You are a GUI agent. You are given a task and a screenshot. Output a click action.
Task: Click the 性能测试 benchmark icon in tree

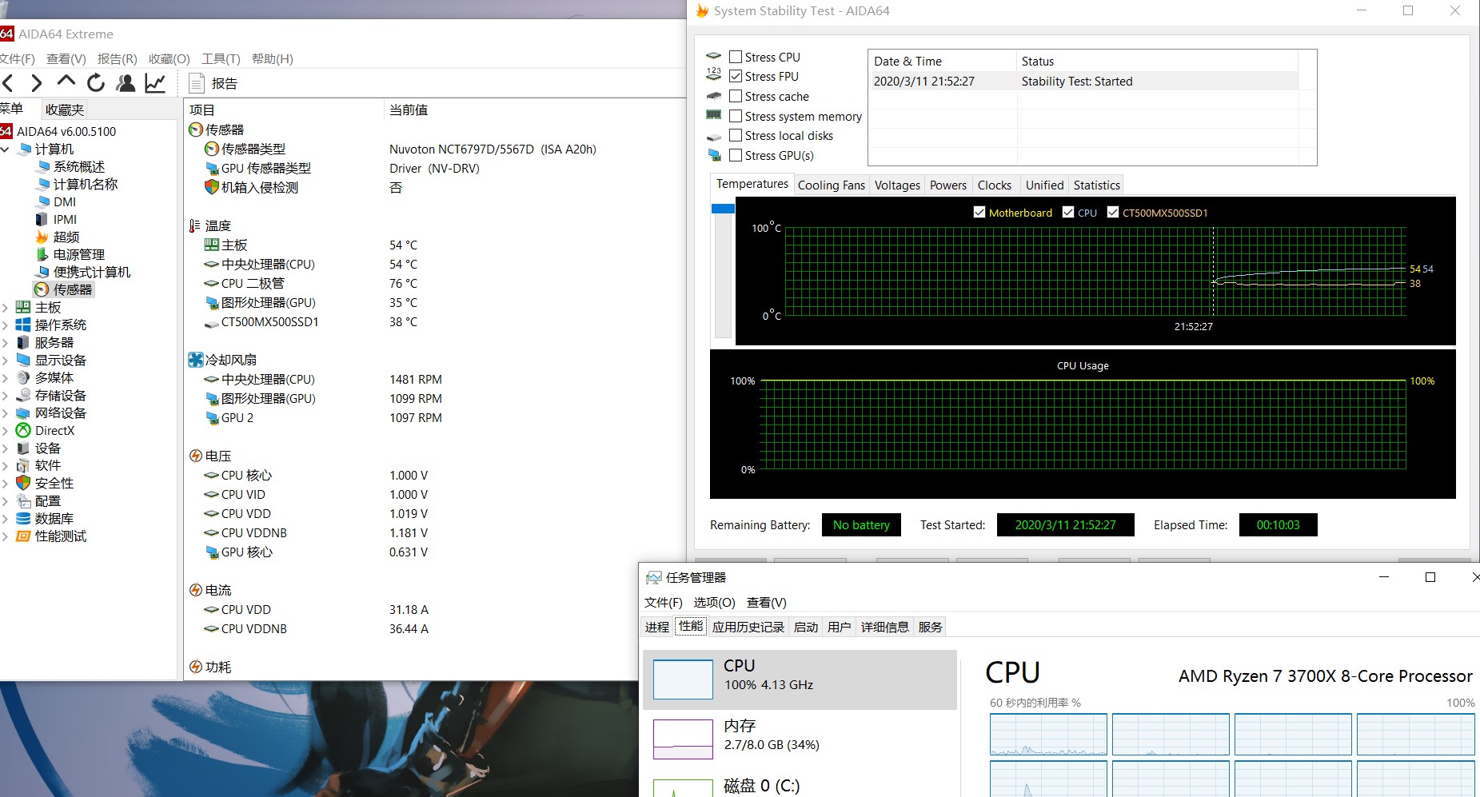[23, 536]
